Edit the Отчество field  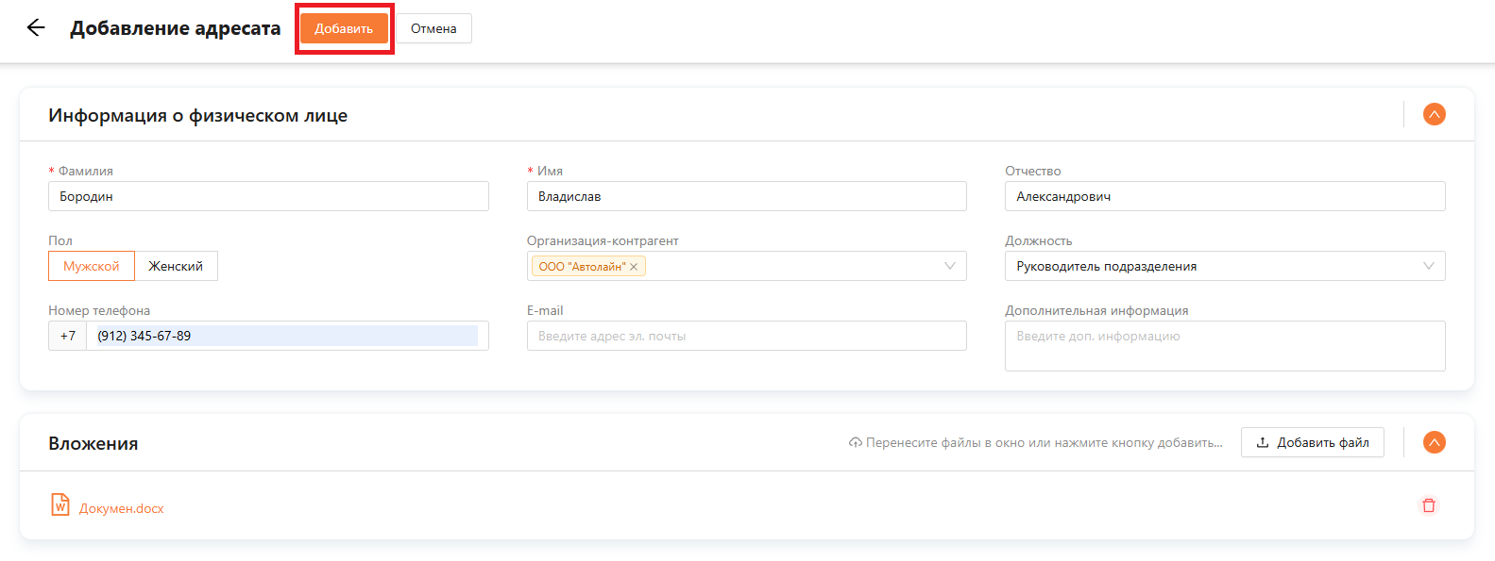tap(1224, 196)
